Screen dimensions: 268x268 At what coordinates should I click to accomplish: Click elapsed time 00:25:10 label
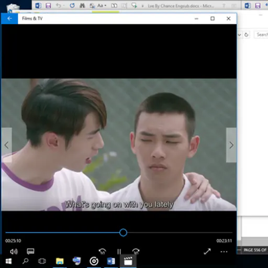(x=13, y=241)
